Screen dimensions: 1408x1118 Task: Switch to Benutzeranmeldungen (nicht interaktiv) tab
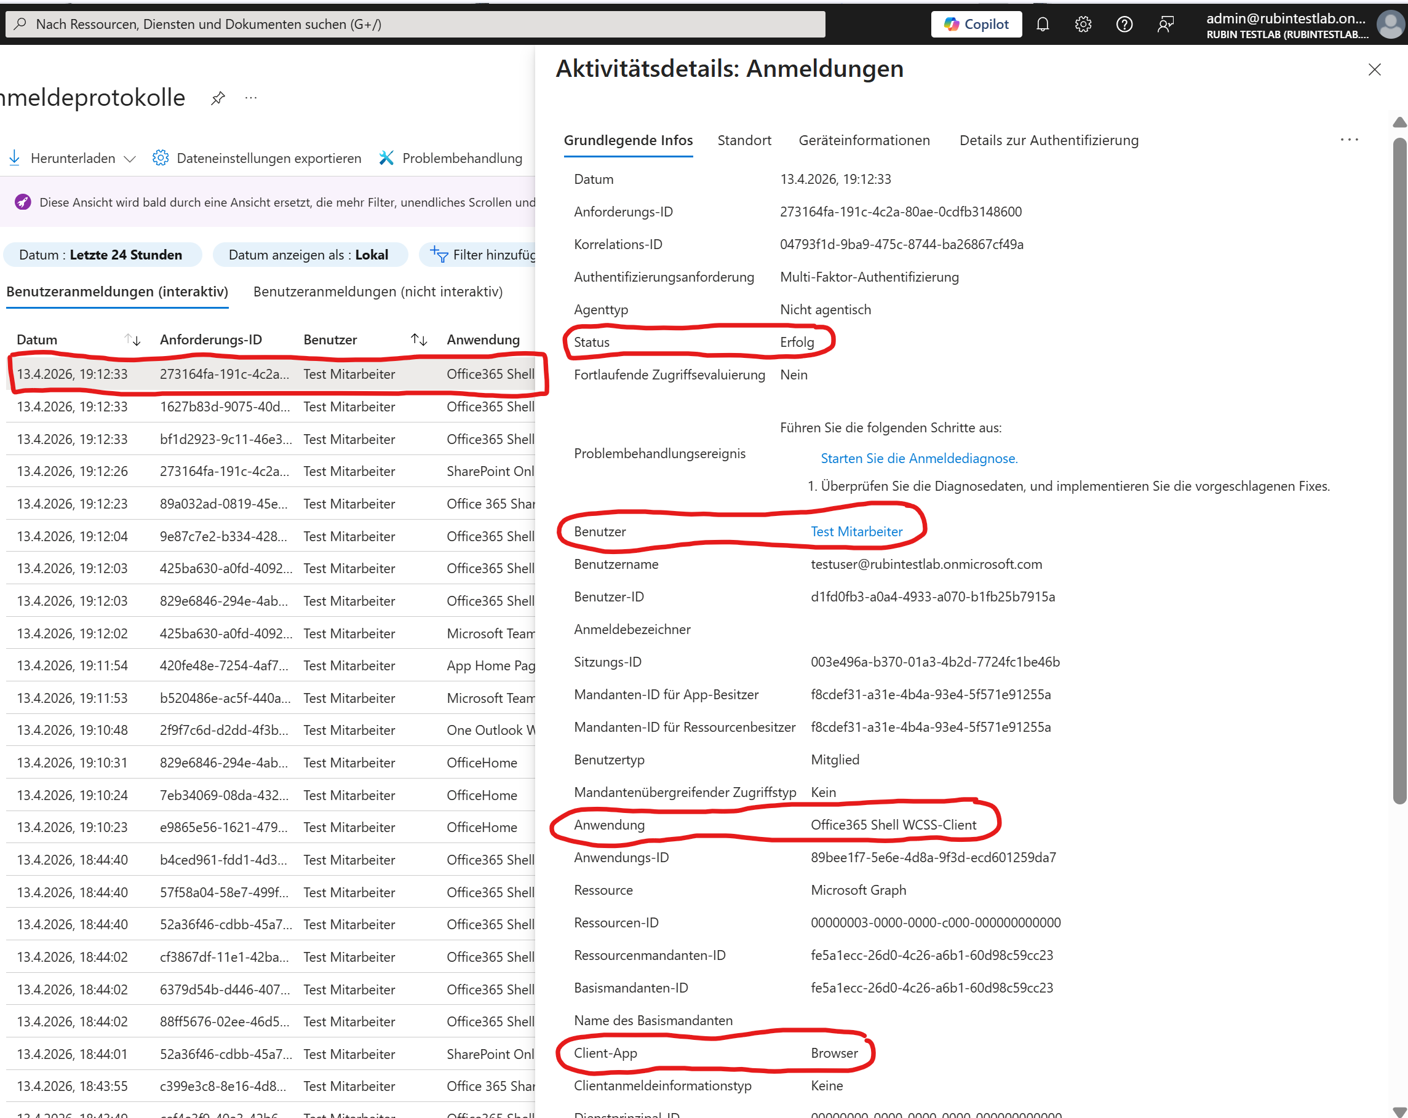click(x=378, y=291)
